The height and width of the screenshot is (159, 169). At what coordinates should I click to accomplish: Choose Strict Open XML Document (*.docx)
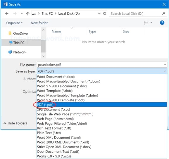point(102,147)
